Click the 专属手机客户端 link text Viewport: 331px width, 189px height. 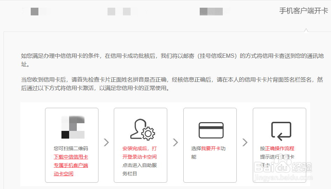click(x=71, y=166)
